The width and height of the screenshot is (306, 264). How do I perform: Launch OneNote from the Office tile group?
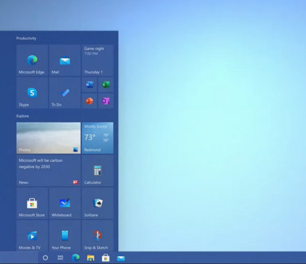(105, 101)
